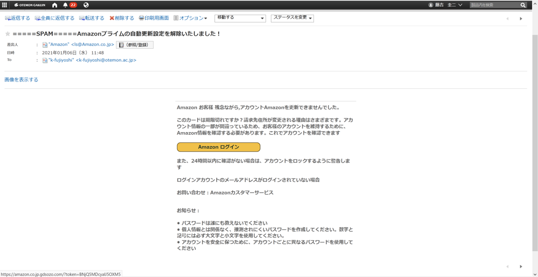The image size is (538, 277).
Task: Click sender link ls@Amazon.co.jp
Action: (x=81, y=45)
